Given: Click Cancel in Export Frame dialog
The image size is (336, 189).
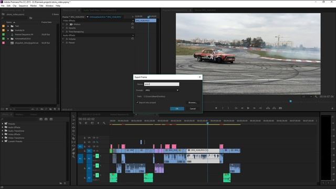Looking at the screenshot, I should 193,109.
